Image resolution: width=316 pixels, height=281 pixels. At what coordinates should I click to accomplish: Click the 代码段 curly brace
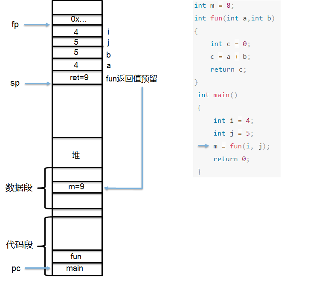point(45,246)
